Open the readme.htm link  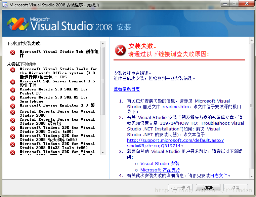[x=176, y=107]
